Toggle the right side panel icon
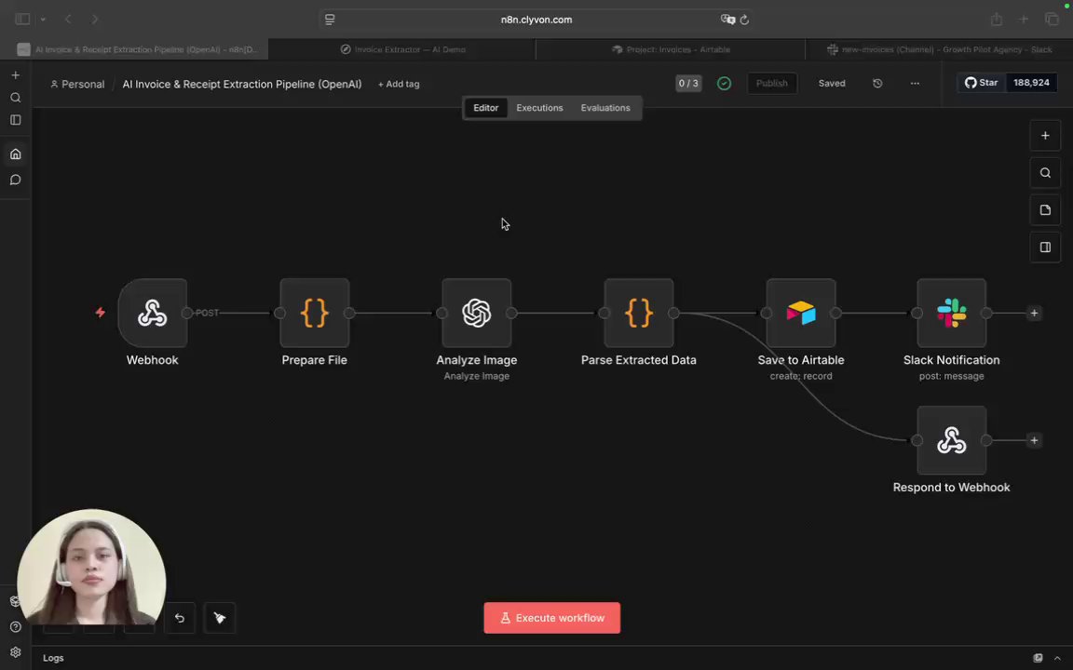Image resolution: width=1073 pixels, height=670 pixels. click(1045, 247)
